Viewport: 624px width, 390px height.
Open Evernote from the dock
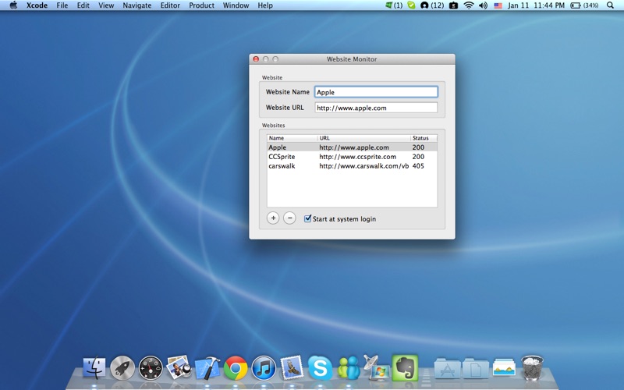[x=404, y=367]
